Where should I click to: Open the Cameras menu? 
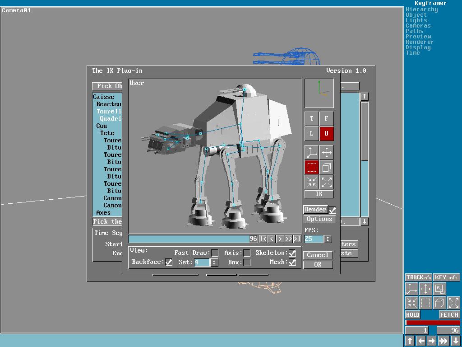coord(418,26)
